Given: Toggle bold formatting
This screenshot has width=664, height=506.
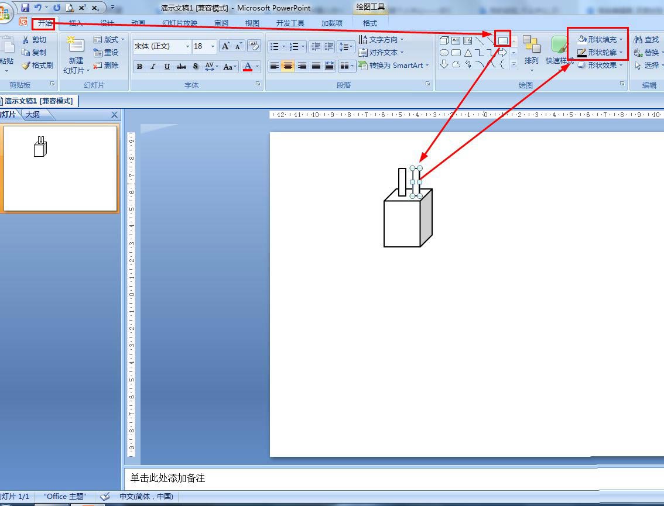Looking at the screenshot, I should [x=139, y=67].
